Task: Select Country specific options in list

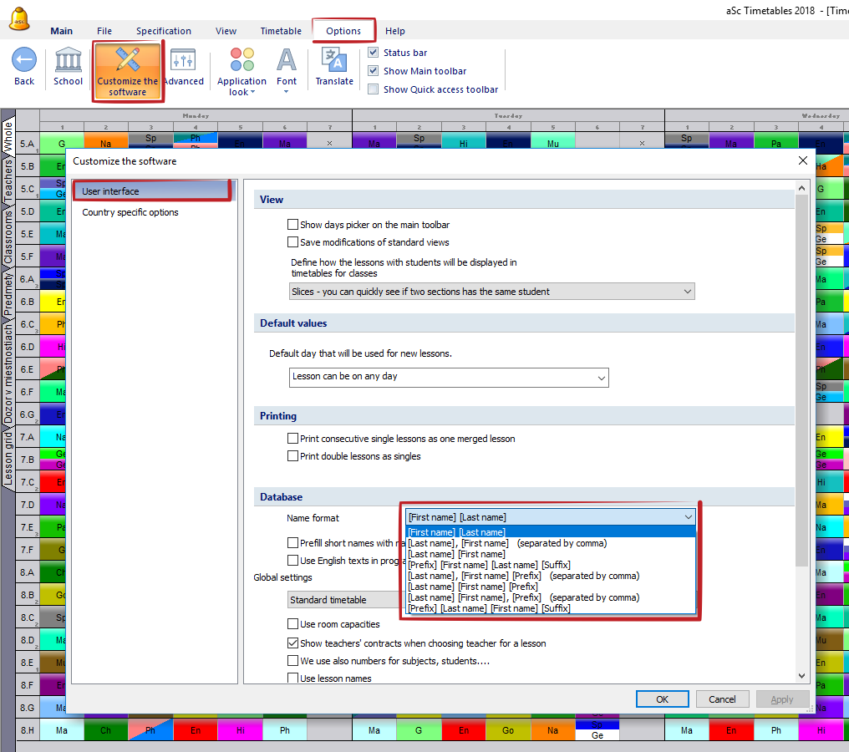Action: coord(130,212)
